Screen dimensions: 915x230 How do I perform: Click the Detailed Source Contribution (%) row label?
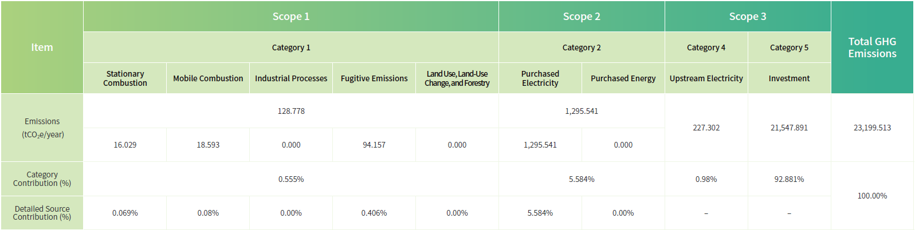42,213
